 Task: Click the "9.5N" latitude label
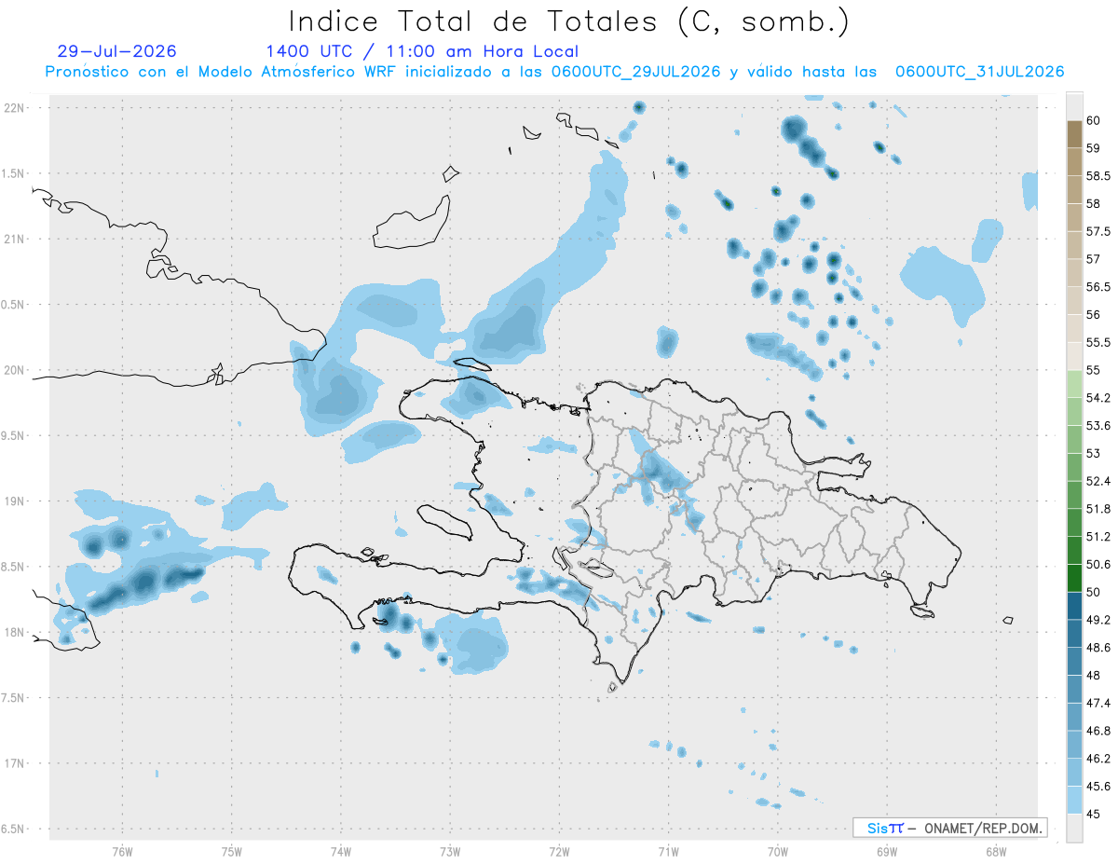pos(13,435)
